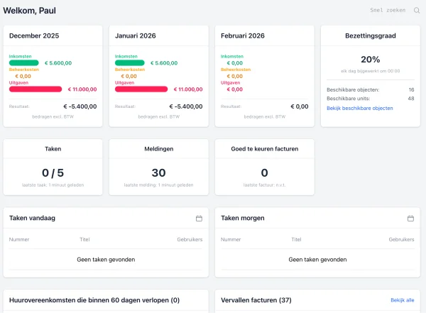This screenshot has height=313, width=426.
Task: Click Geen taken gevonden in Taken morgen
Action: pos(317,260)
